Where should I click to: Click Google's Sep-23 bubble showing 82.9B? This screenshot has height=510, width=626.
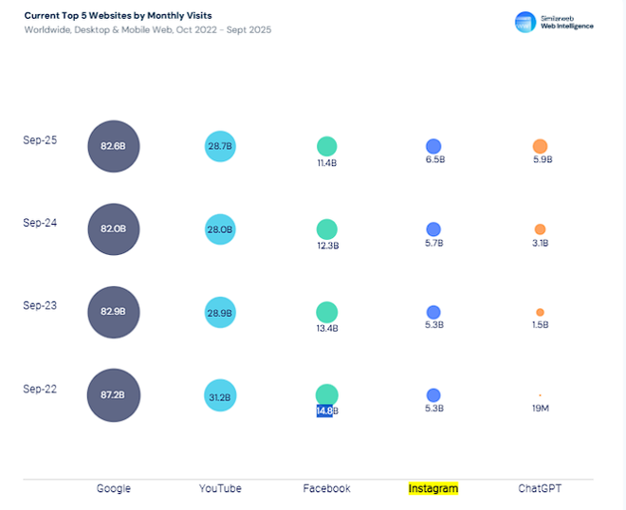coord(114,312)
